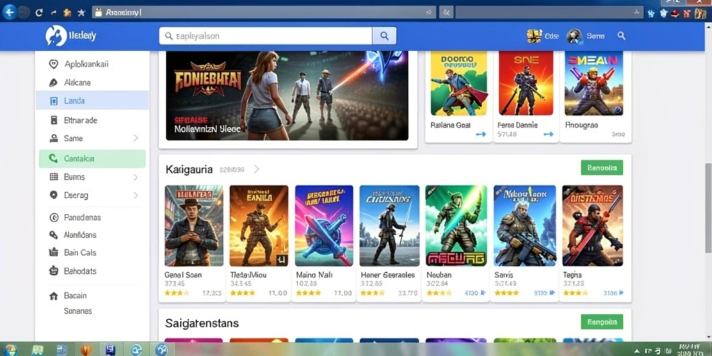Open 'Aplokankaii' in the sidebar
Viewport: 712px width, 356px height.
coord(92,64)
